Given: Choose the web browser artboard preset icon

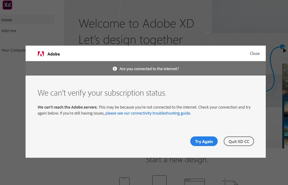Looking at the screenshot, I should pyautogui.click(x=195, y=182).
